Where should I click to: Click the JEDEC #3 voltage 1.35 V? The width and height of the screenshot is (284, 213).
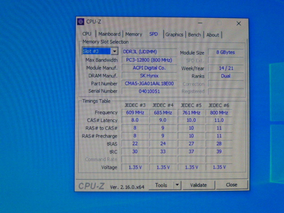pos(135,167)
